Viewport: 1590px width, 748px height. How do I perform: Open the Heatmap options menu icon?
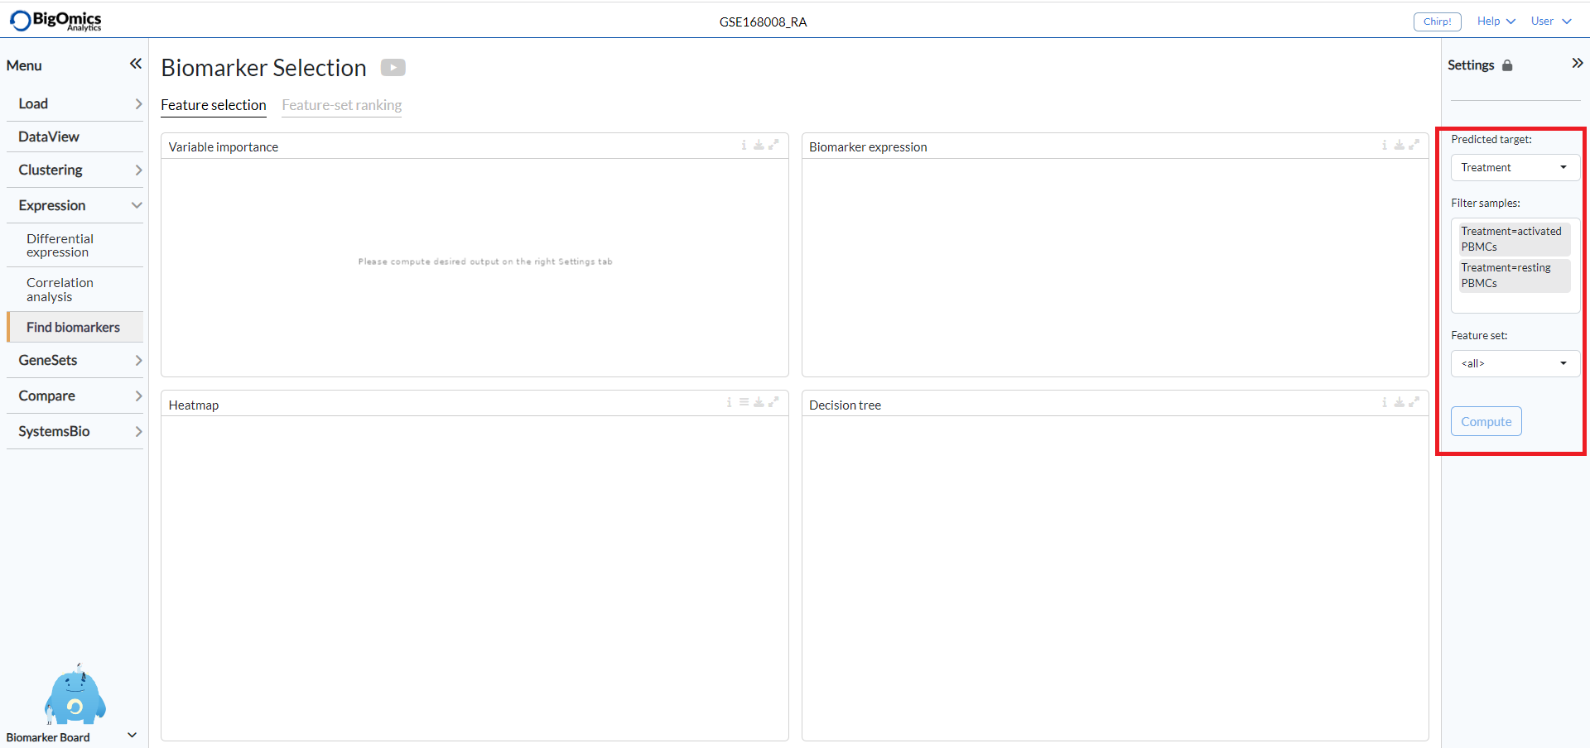(x=744, y=403)
